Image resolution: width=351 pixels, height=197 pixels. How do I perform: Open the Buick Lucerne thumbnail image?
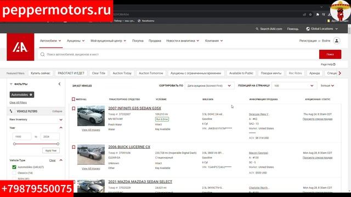pos(91,154)
